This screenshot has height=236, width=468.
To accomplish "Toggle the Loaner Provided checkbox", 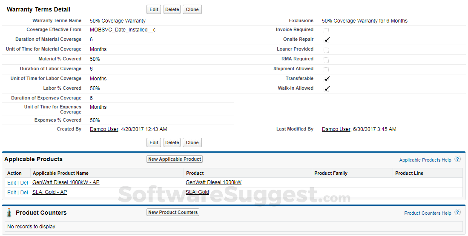I will (x=326, y=50).
